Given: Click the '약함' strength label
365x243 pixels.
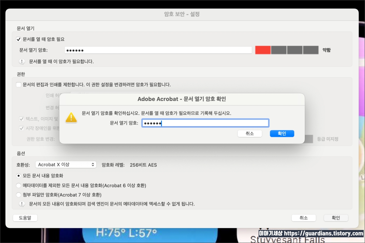Looking at the screenshot, I should (x=326, y=50).
